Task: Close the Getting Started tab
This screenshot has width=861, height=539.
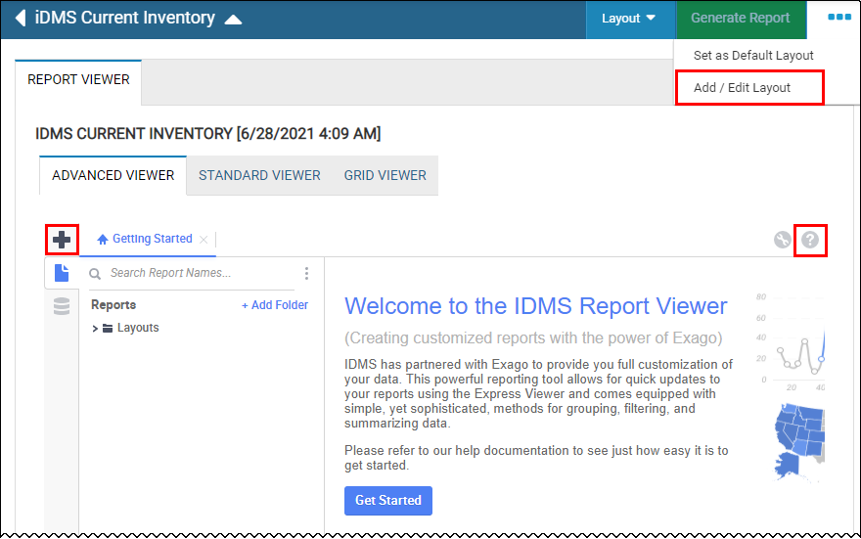Action: [x=204, y=240]
